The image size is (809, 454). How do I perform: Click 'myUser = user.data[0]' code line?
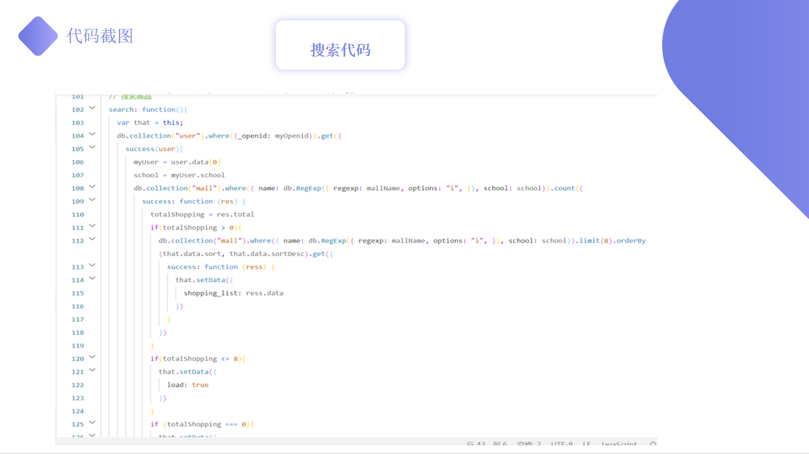click(177, 162)
